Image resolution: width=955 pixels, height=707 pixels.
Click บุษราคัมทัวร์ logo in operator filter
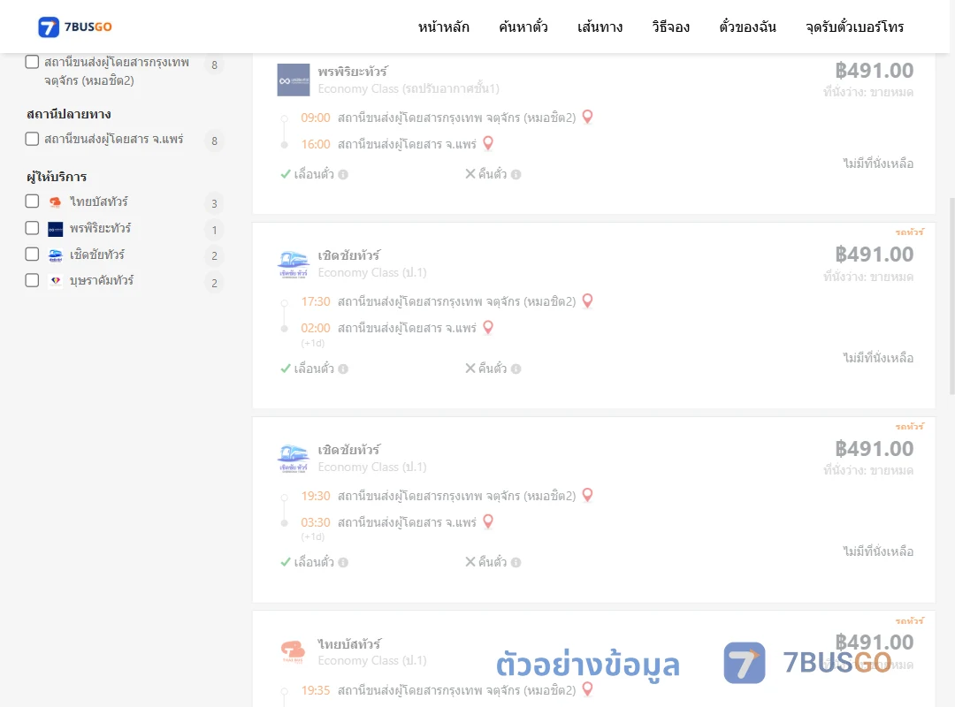pyautogui.click(x=56, y=281)
